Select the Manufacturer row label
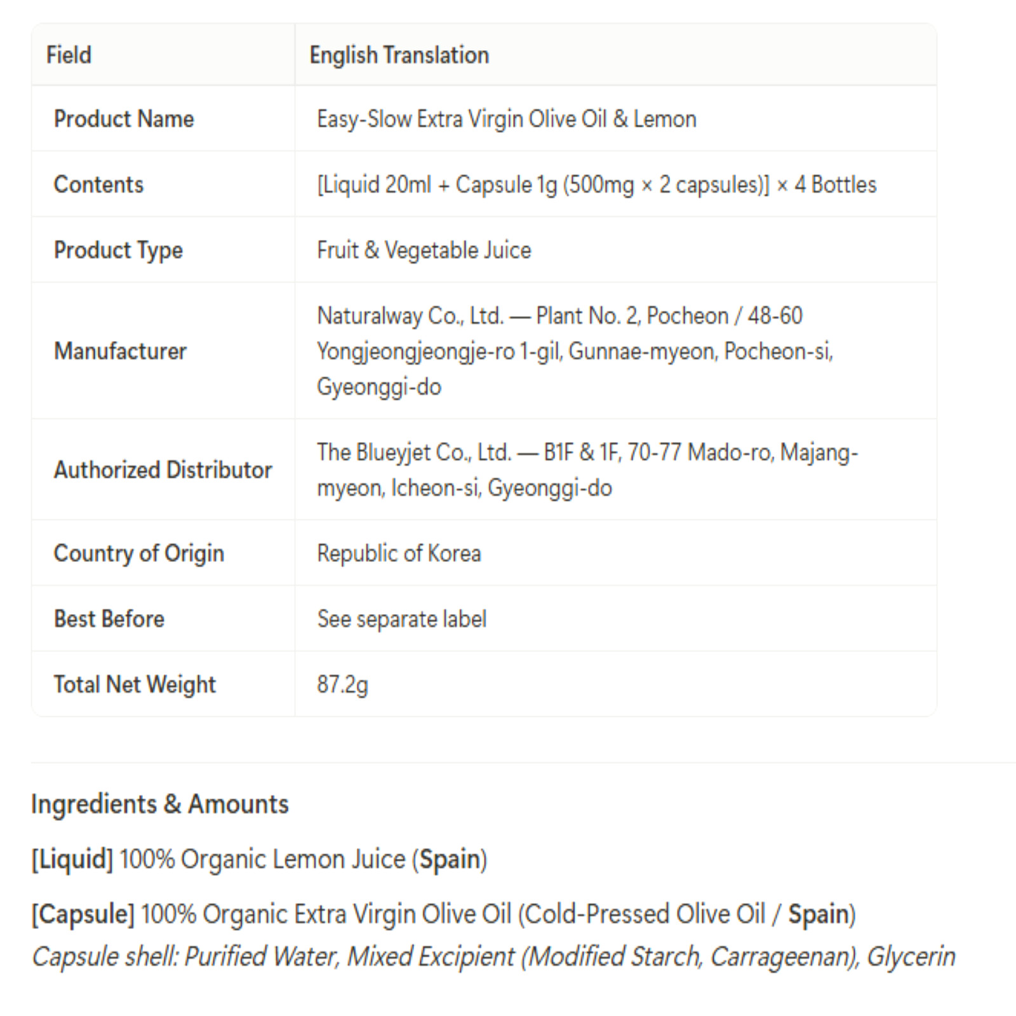Image resolution: width=1016 pixels, height=1016 pixels. click(120, 351)
